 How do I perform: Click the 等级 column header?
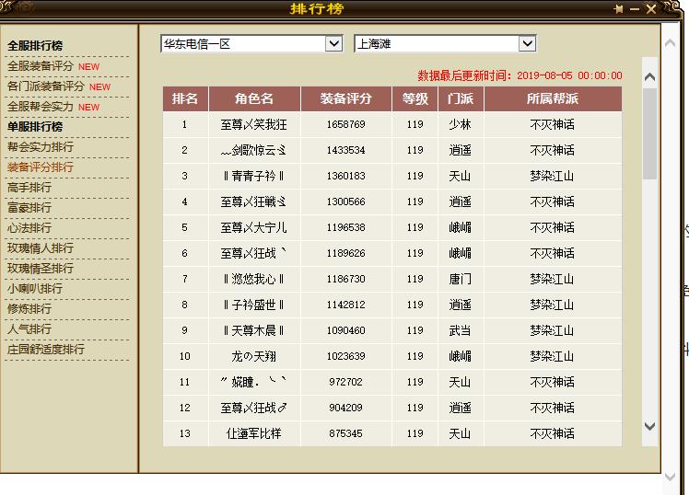pos(415,98)
